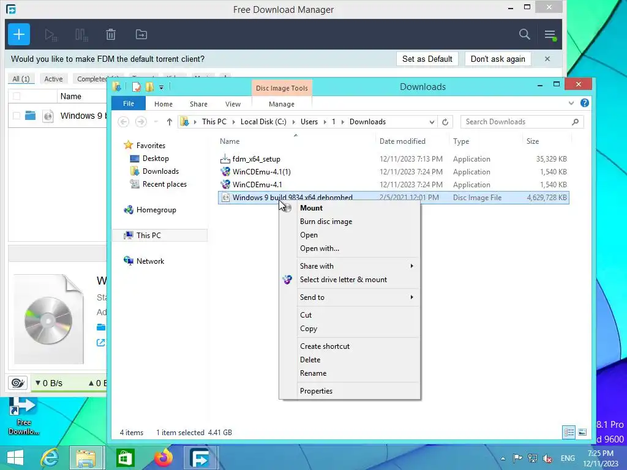The image size is (627, 470).
Task: Click Up arrow to parent folder
Action: click(x=169, y=122)
